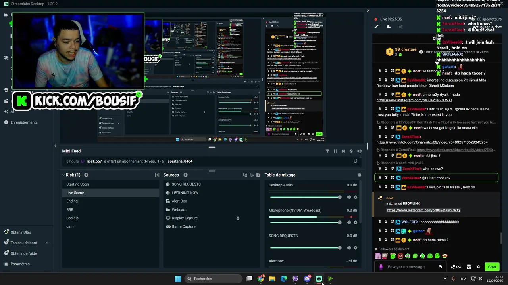Replay the ncef_667 subscription alert
Screen dimensions: 508x285
click(355, 161)
